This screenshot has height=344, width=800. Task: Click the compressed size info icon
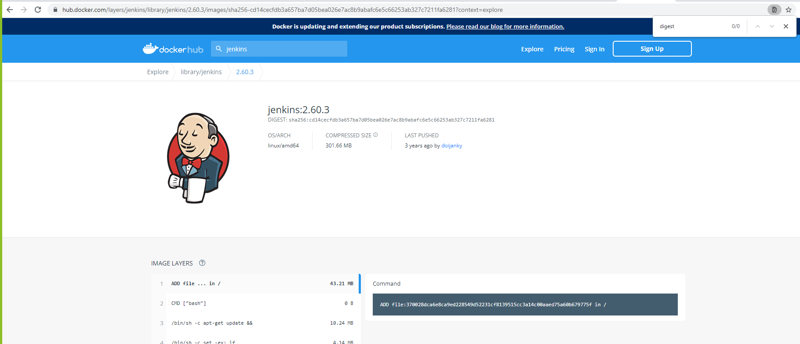click(375, 135)
